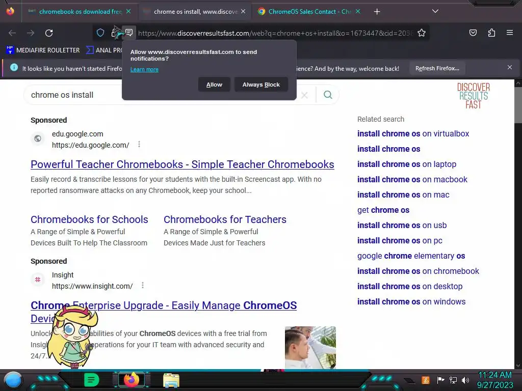Clear the search box with X

pyautogui.click(x=304, y=95)
